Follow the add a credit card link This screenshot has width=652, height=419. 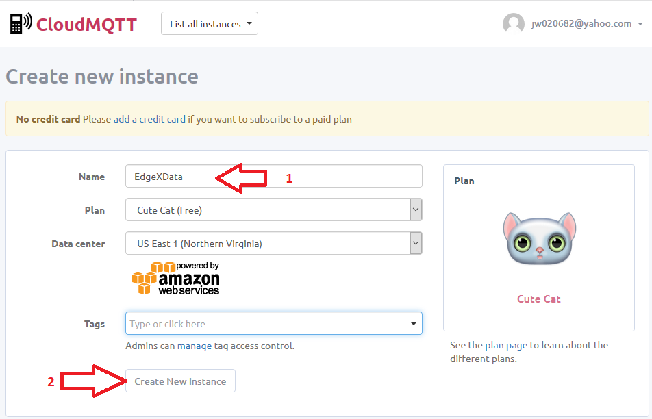point(149,119)
